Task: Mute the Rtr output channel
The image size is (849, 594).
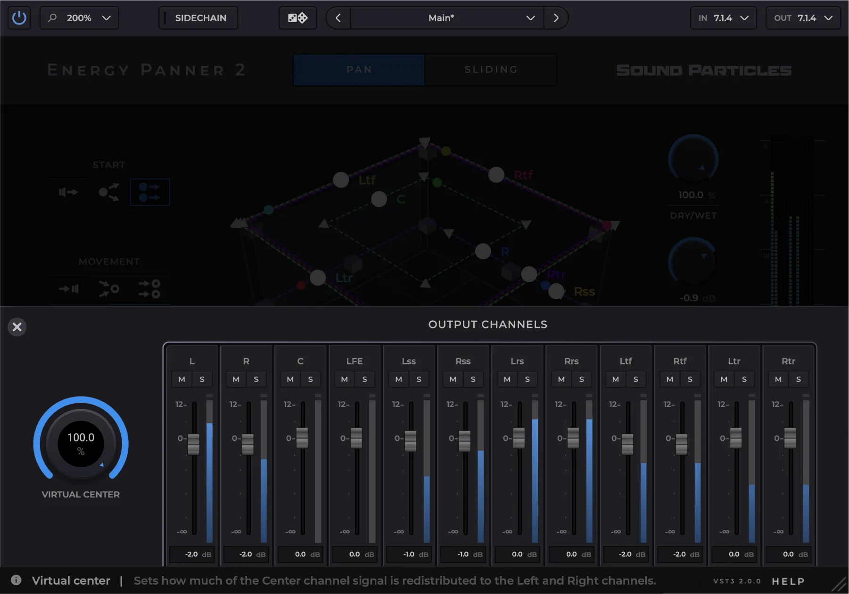Action: tap(778, 379)
